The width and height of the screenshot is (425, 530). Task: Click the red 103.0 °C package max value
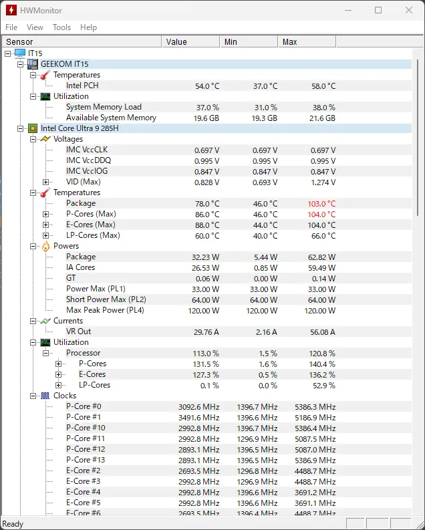click(x=321, y=204)
